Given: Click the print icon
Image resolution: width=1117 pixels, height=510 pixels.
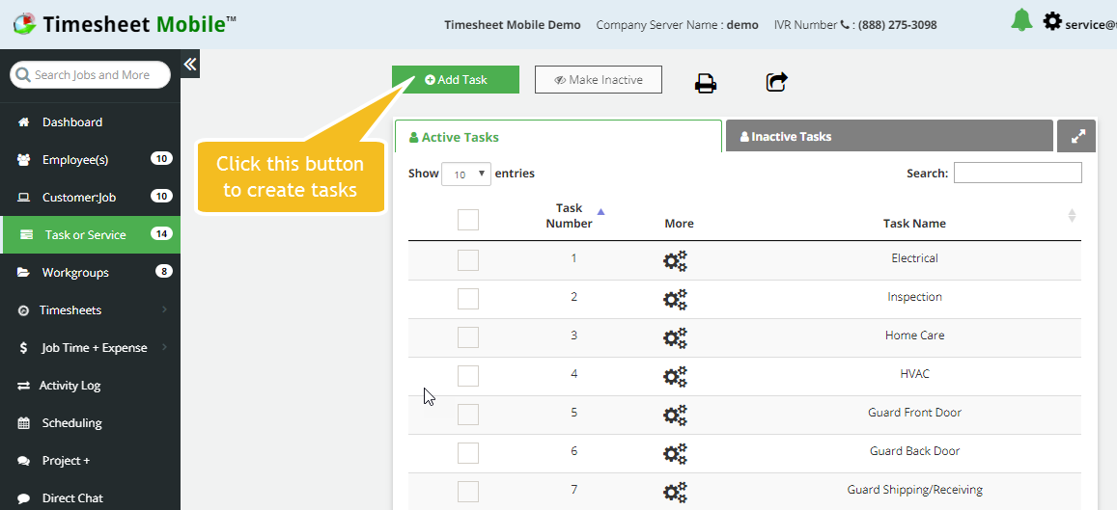Looking at the screenshot, I should point(706,83).
